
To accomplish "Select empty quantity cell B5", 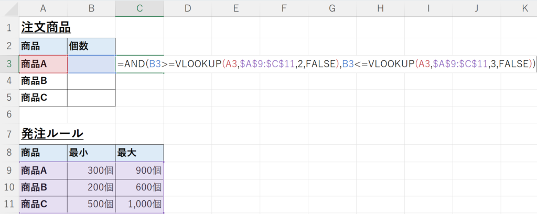I will pyautogui.click(x=91, y=98).
